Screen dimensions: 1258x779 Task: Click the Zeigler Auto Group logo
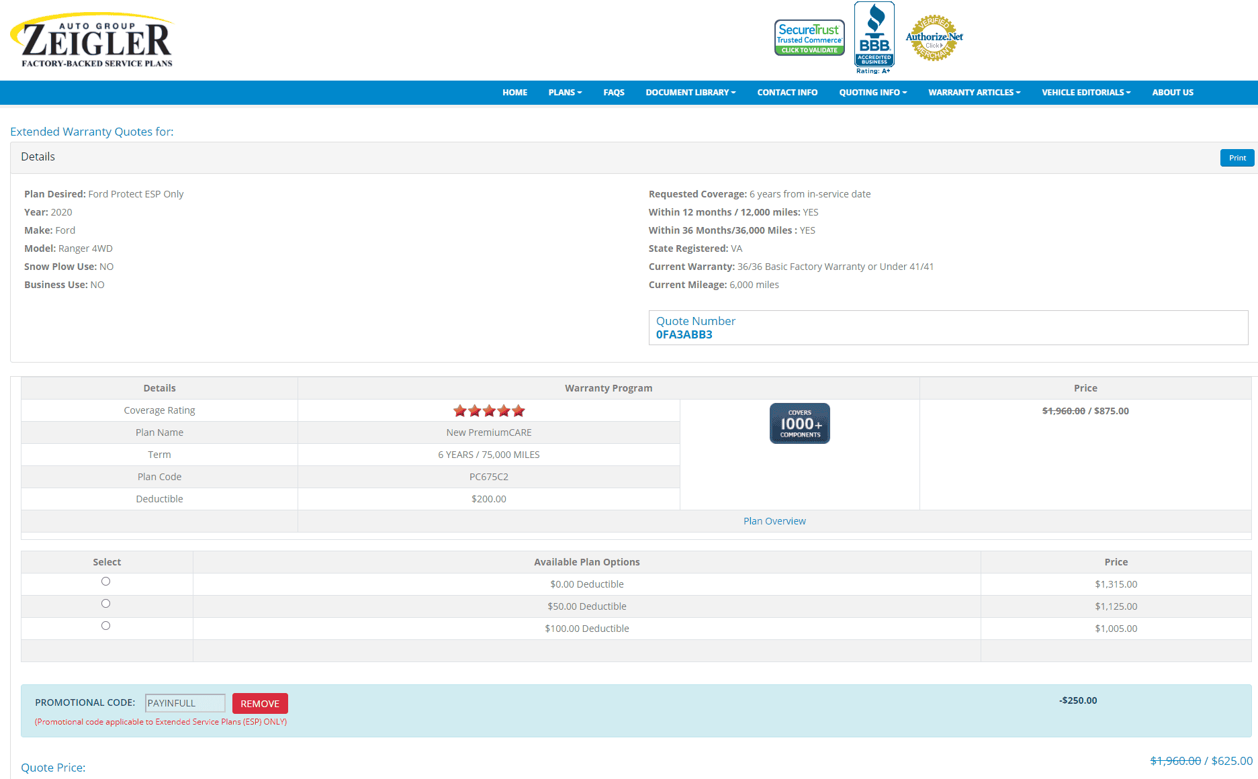(x=92, y=40)
